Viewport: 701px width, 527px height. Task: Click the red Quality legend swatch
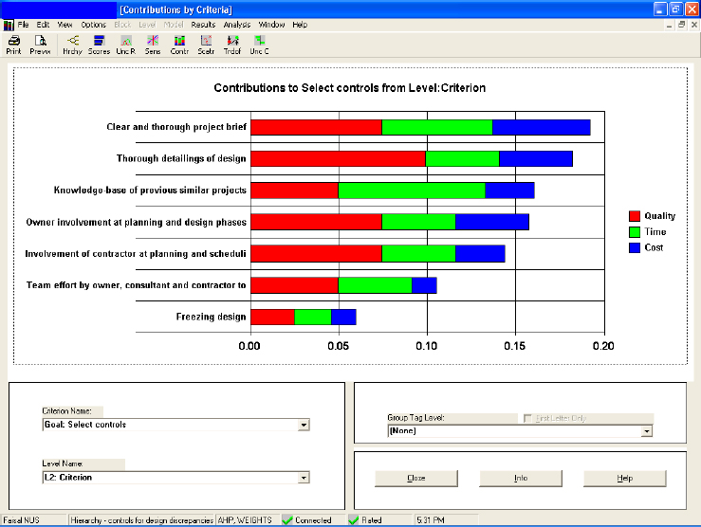[635, 216]
